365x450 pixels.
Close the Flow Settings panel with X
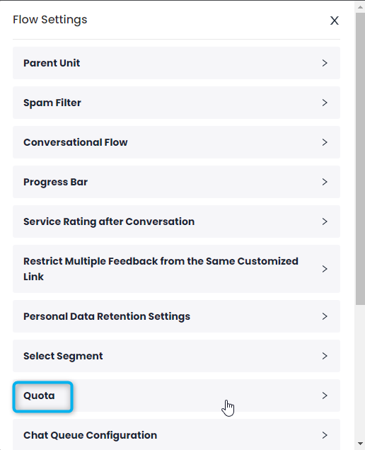coord(335,21)
